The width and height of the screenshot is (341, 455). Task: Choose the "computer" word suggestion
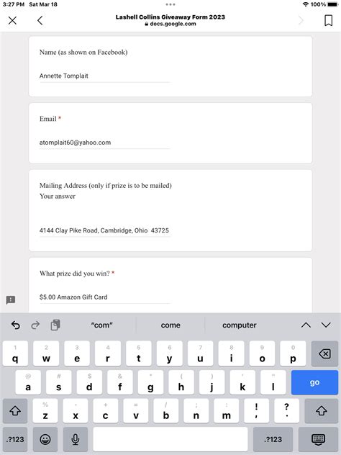point(240,325)
